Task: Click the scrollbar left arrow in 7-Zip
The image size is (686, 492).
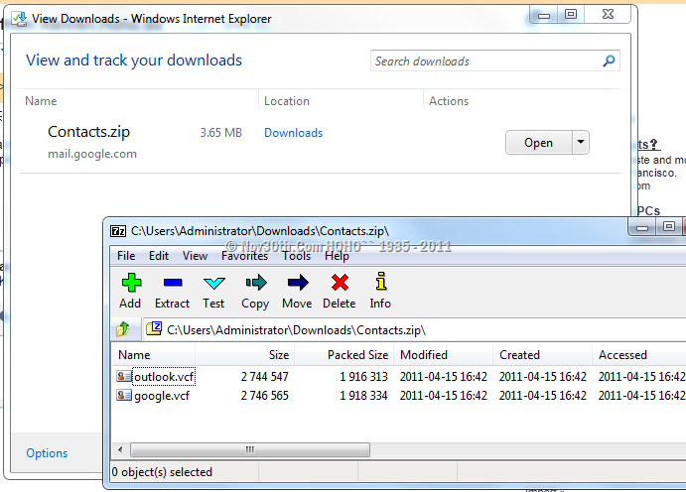Action: point(120,449)
